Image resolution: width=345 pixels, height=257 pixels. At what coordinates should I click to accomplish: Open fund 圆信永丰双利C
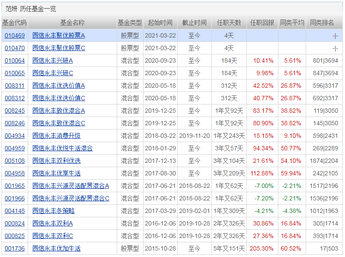click(53, 236)
